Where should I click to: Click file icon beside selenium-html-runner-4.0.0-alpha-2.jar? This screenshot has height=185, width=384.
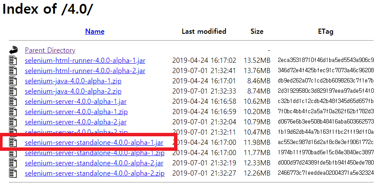13,70
